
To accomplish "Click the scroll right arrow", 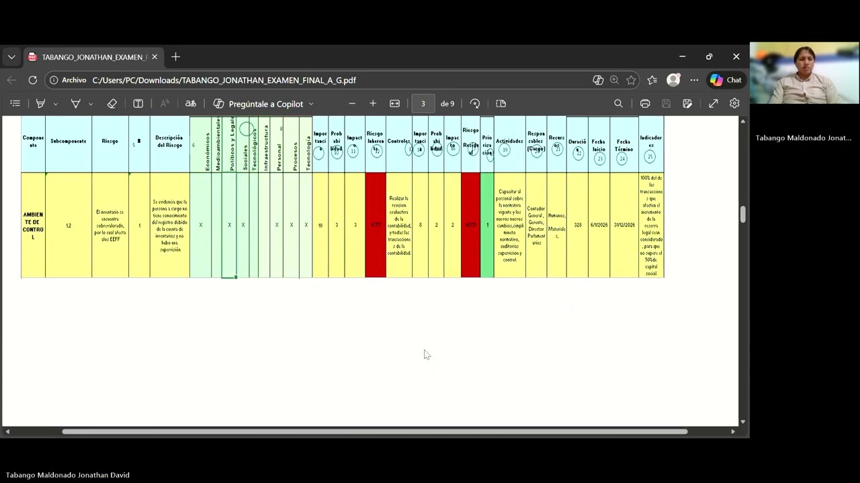I will [733, 431].
